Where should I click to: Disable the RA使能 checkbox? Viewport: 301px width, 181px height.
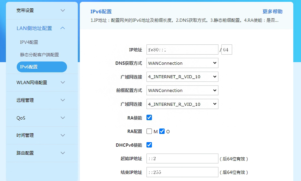pyautogui.click(x=149, y=117)
